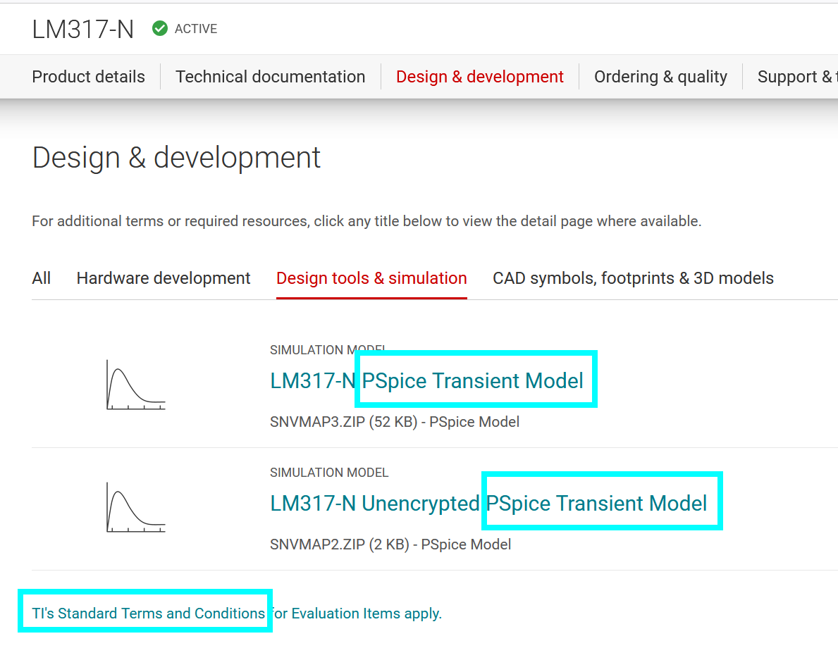The height and width of the screenshot is (660, 838).
Task: Show All design resources
Action: [x=41, y=278]
